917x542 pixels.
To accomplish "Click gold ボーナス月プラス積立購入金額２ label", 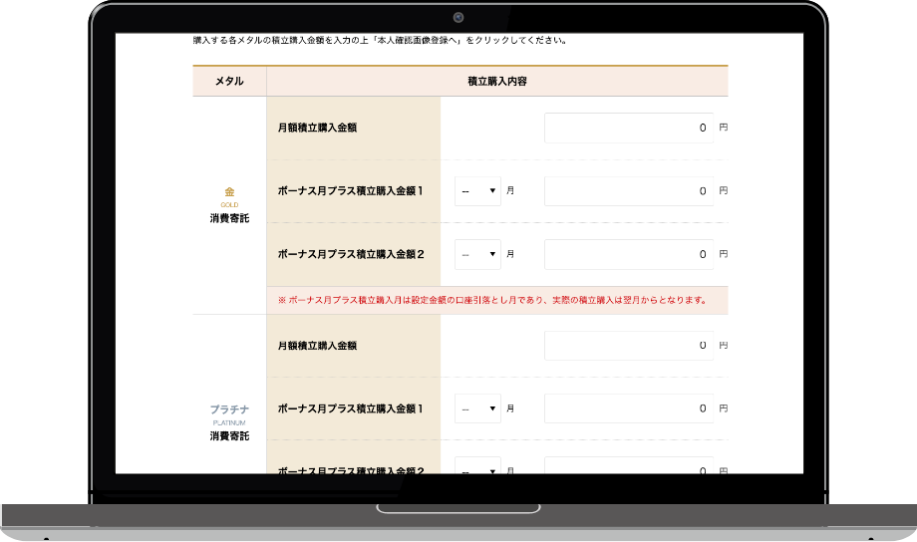I will tap(351, 254).
